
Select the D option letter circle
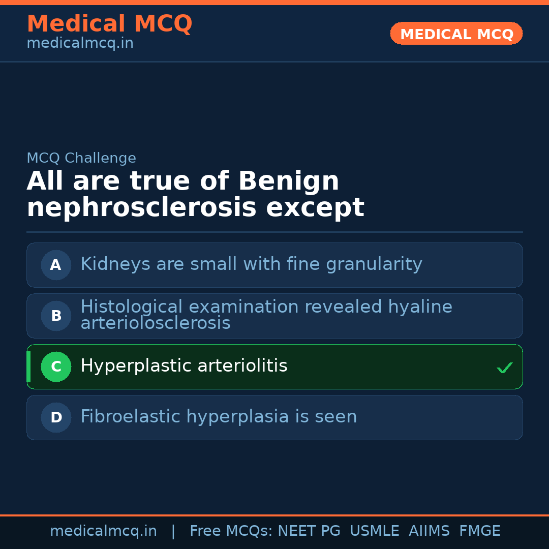click(56, 417)
